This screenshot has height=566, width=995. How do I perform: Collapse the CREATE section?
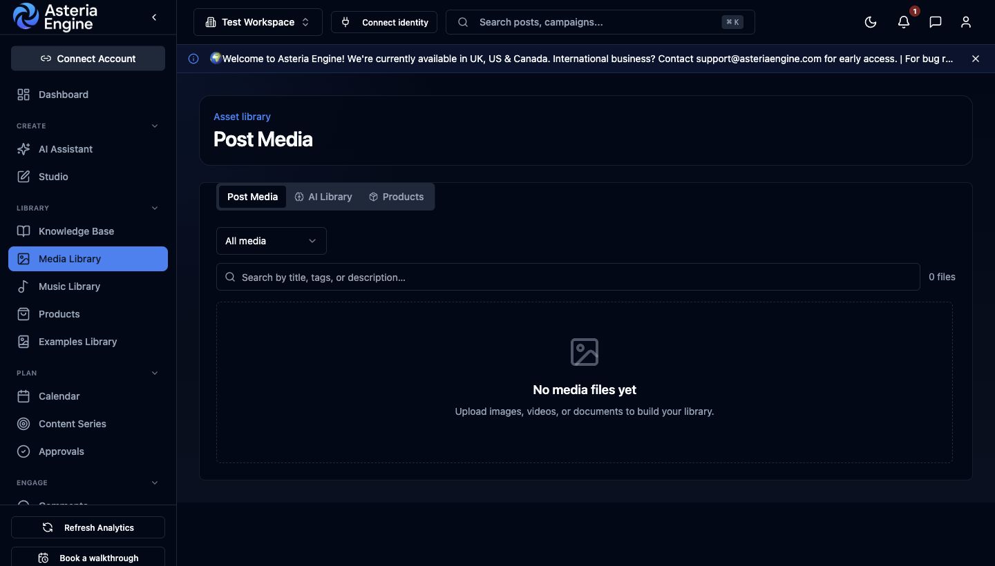click(155, 126)
